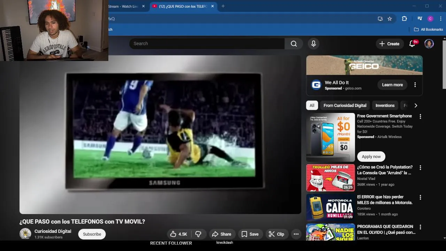Click GEICO logo in sponsored card
This screenshot has width=446, height=251.
316,85
